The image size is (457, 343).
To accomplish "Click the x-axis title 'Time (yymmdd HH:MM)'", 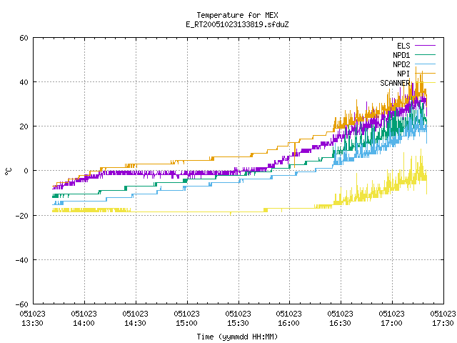I will [x=237, y=337].
